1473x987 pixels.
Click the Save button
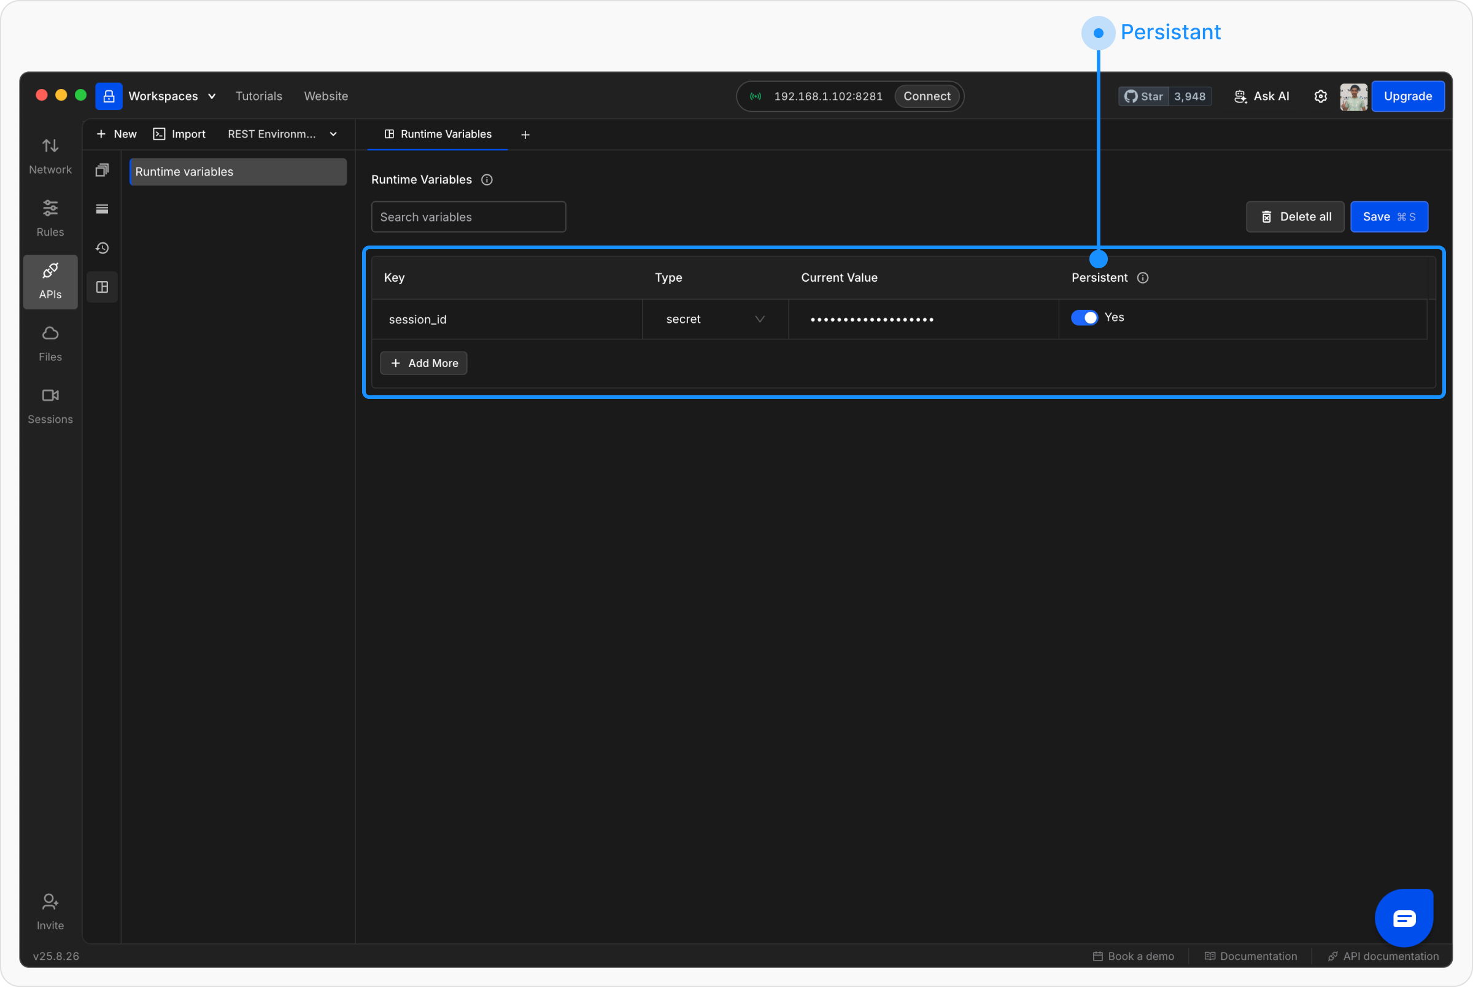[x=1388, y=217]
